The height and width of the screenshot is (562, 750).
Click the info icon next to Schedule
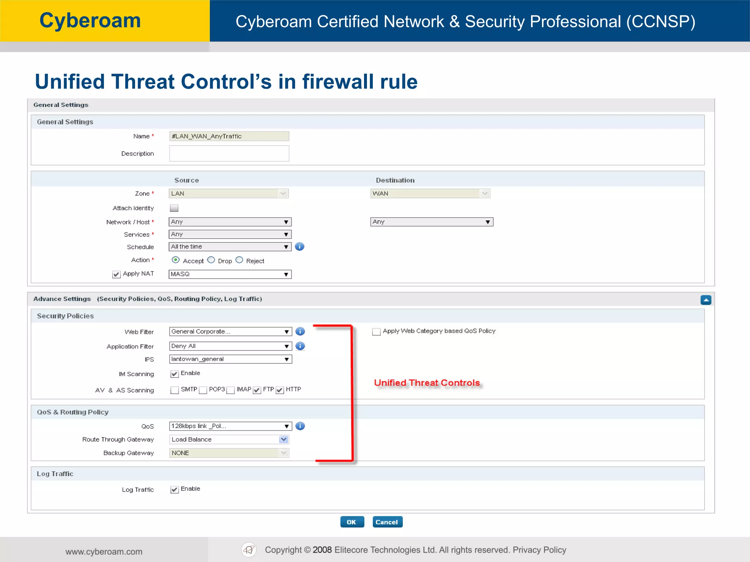(300, 247)
